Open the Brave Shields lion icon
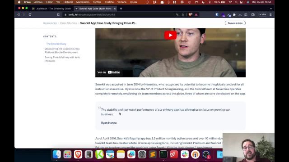289x162 pixels. (190, 14)
